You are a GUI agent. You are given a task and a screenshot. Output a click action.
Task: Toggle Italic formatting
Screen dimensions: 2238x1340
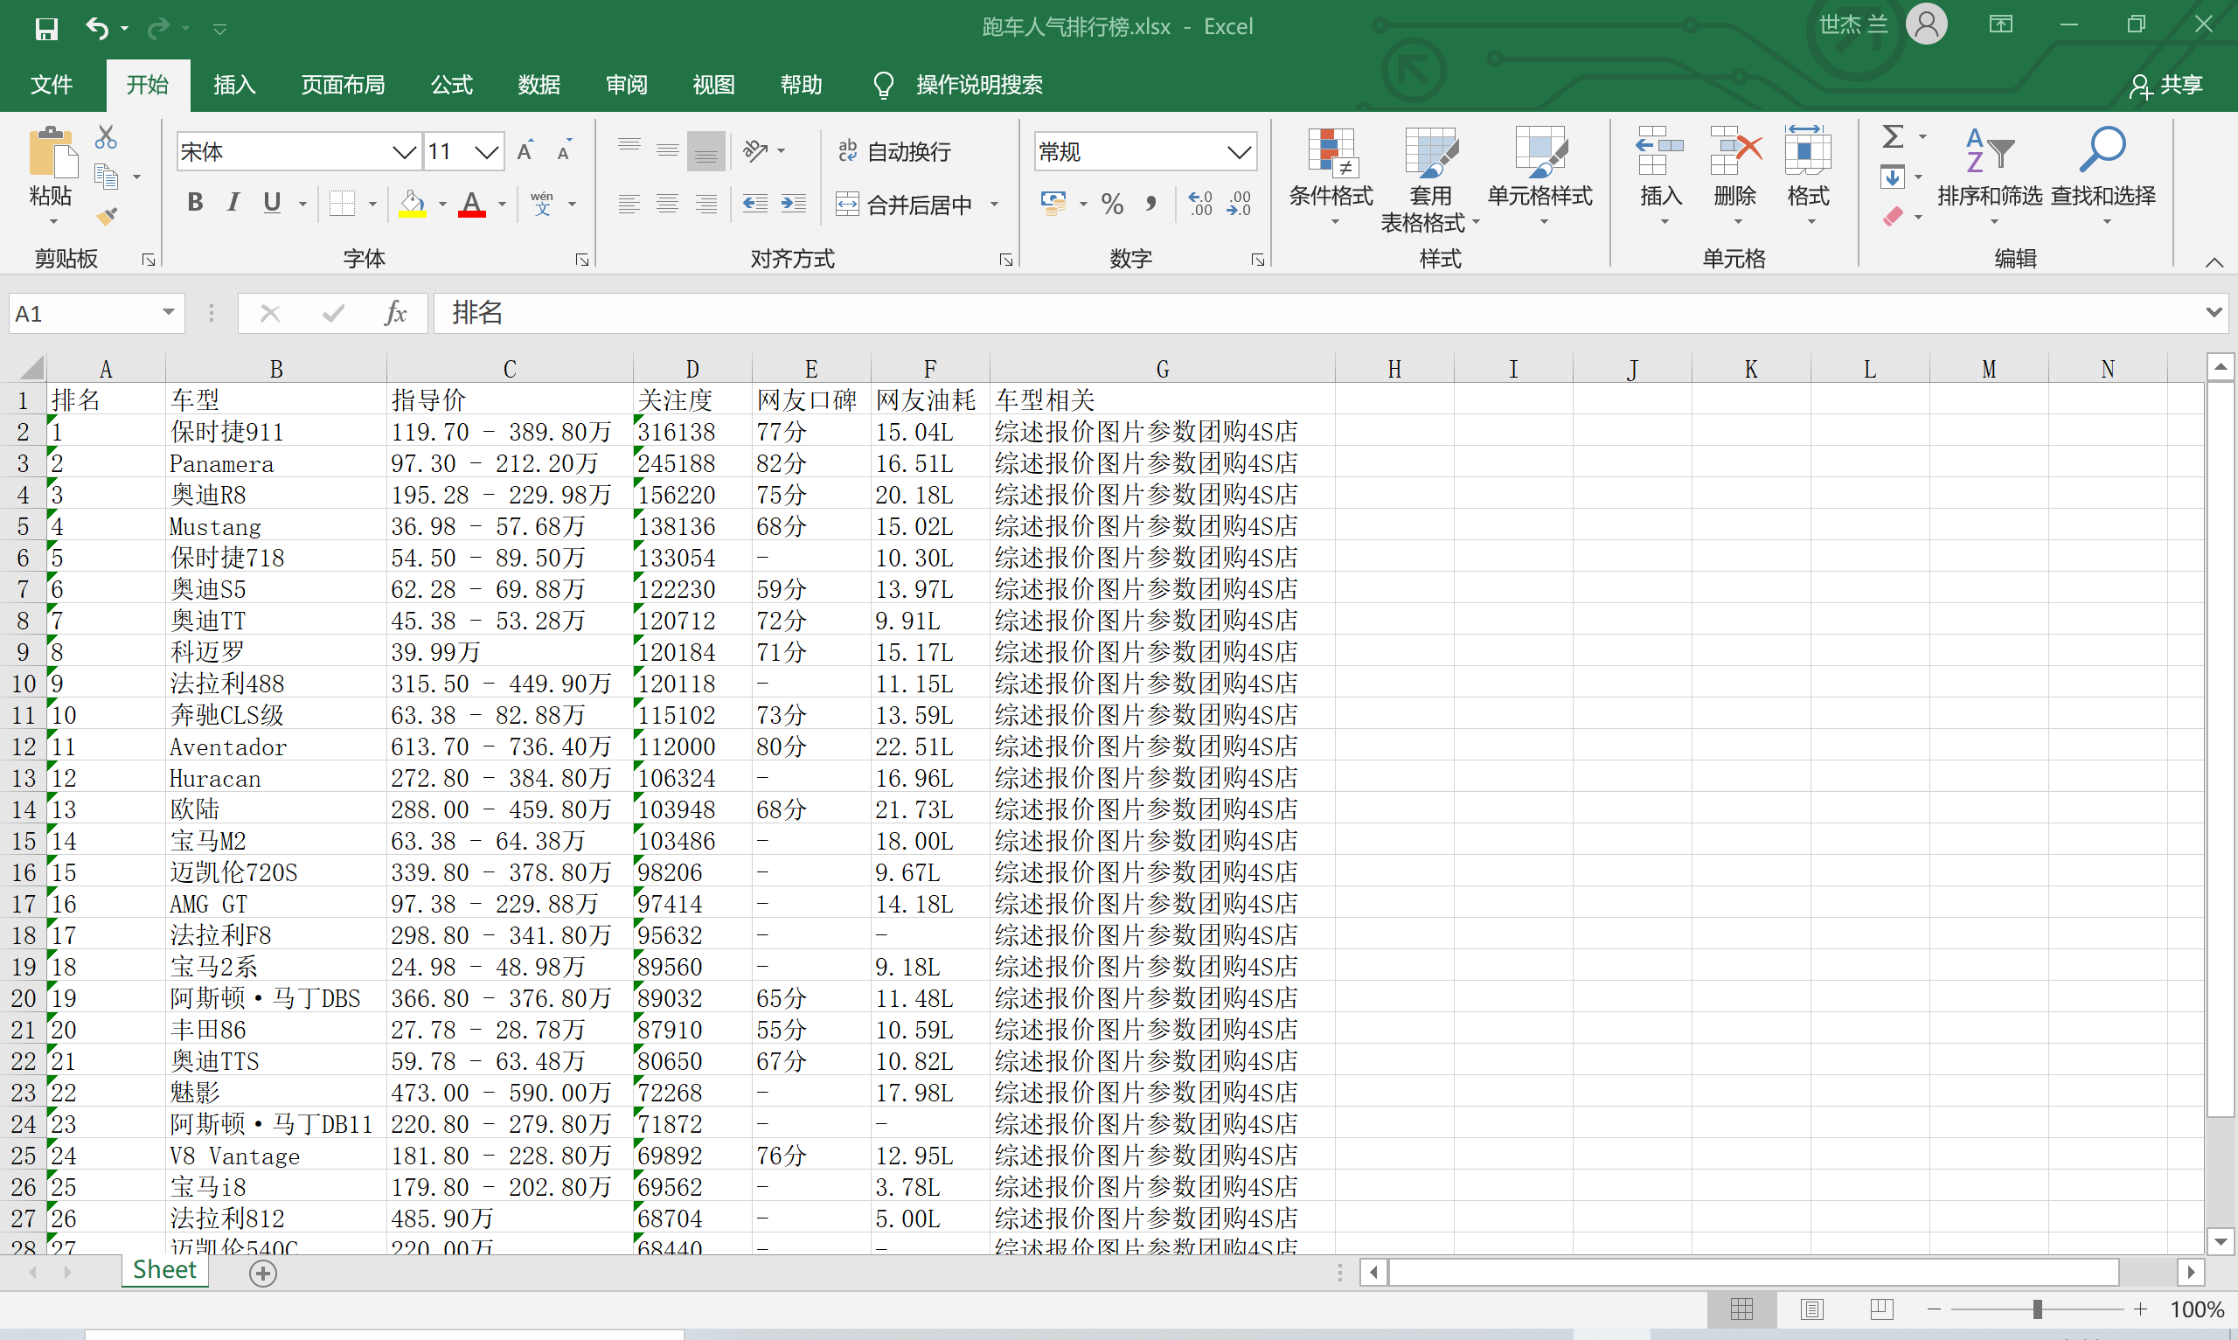(233, 202)
